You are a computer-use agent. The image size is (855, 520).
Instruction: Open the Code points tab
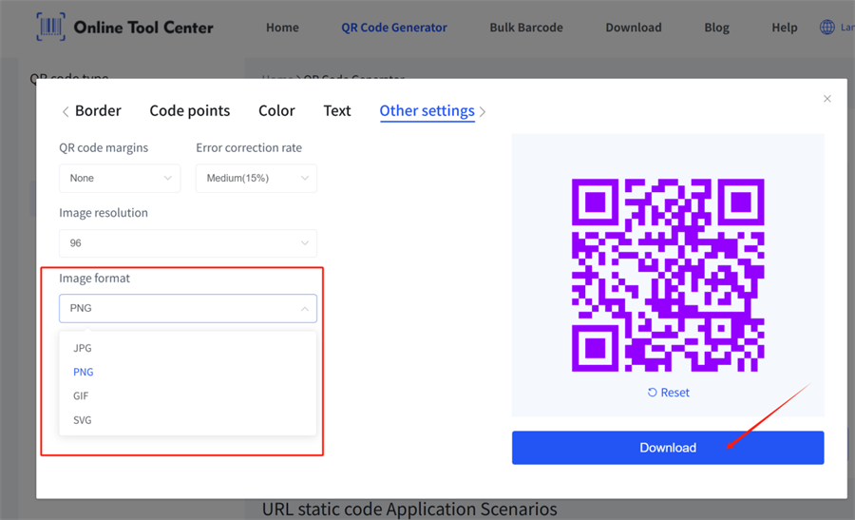189,111
